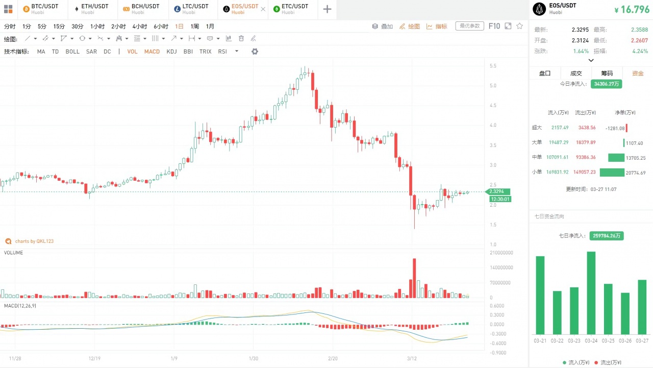Close the EOS/USDT tab
653x368 pixels.
pyautogui.click(x=263, y=9)
